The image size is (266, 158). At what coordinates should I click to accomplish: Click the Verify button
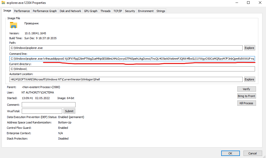246,89
